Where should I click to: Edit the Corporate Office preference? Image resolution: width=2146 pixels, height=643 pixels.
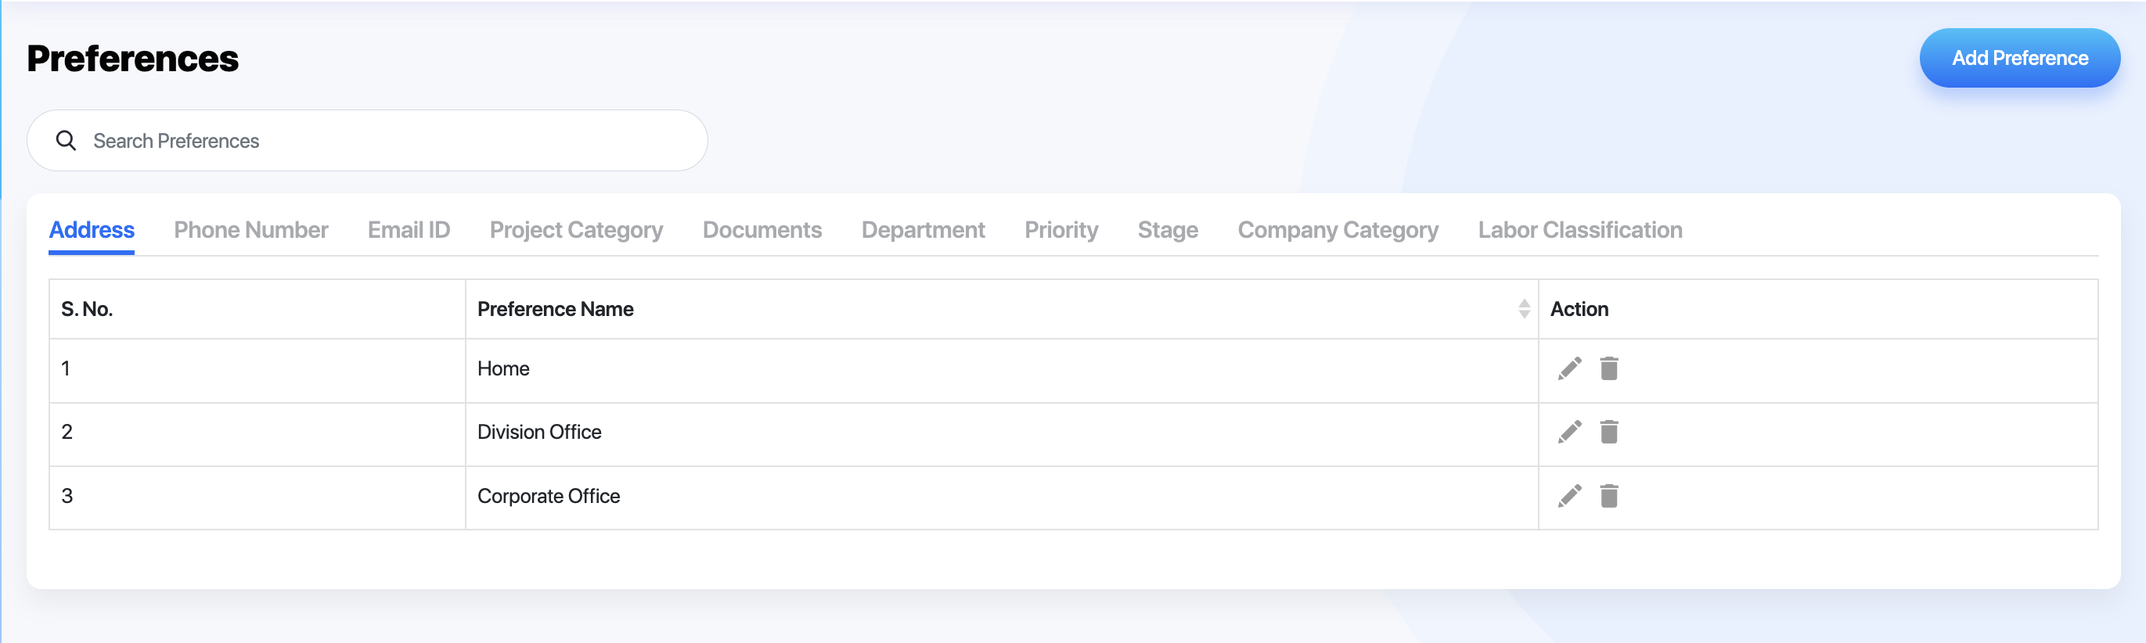[1569, 496]
